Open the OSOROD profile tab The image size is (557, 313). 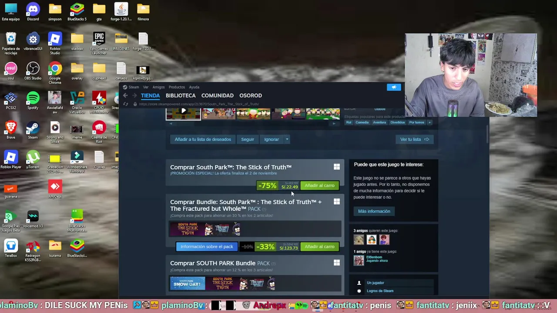[251, 95]
